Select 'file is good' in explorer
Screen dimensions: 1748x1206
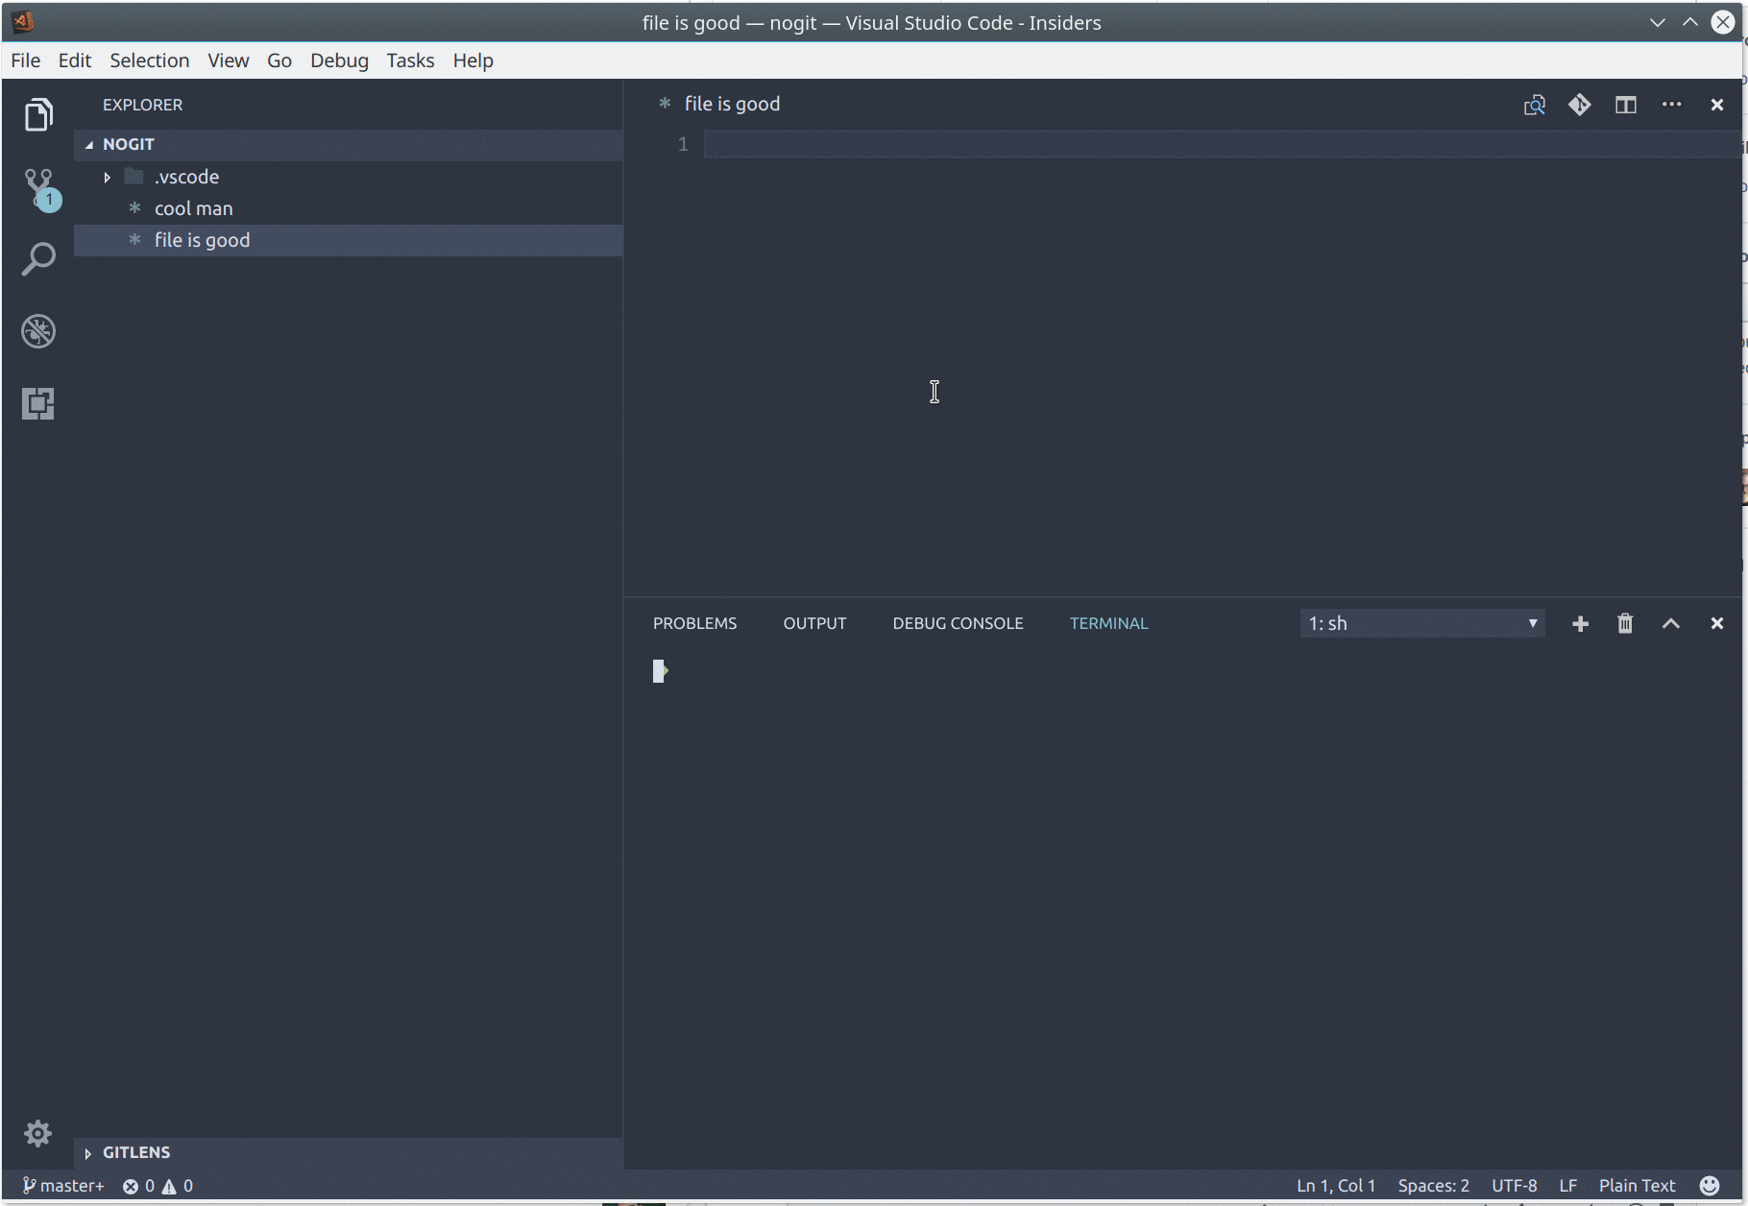pos(348,240)
